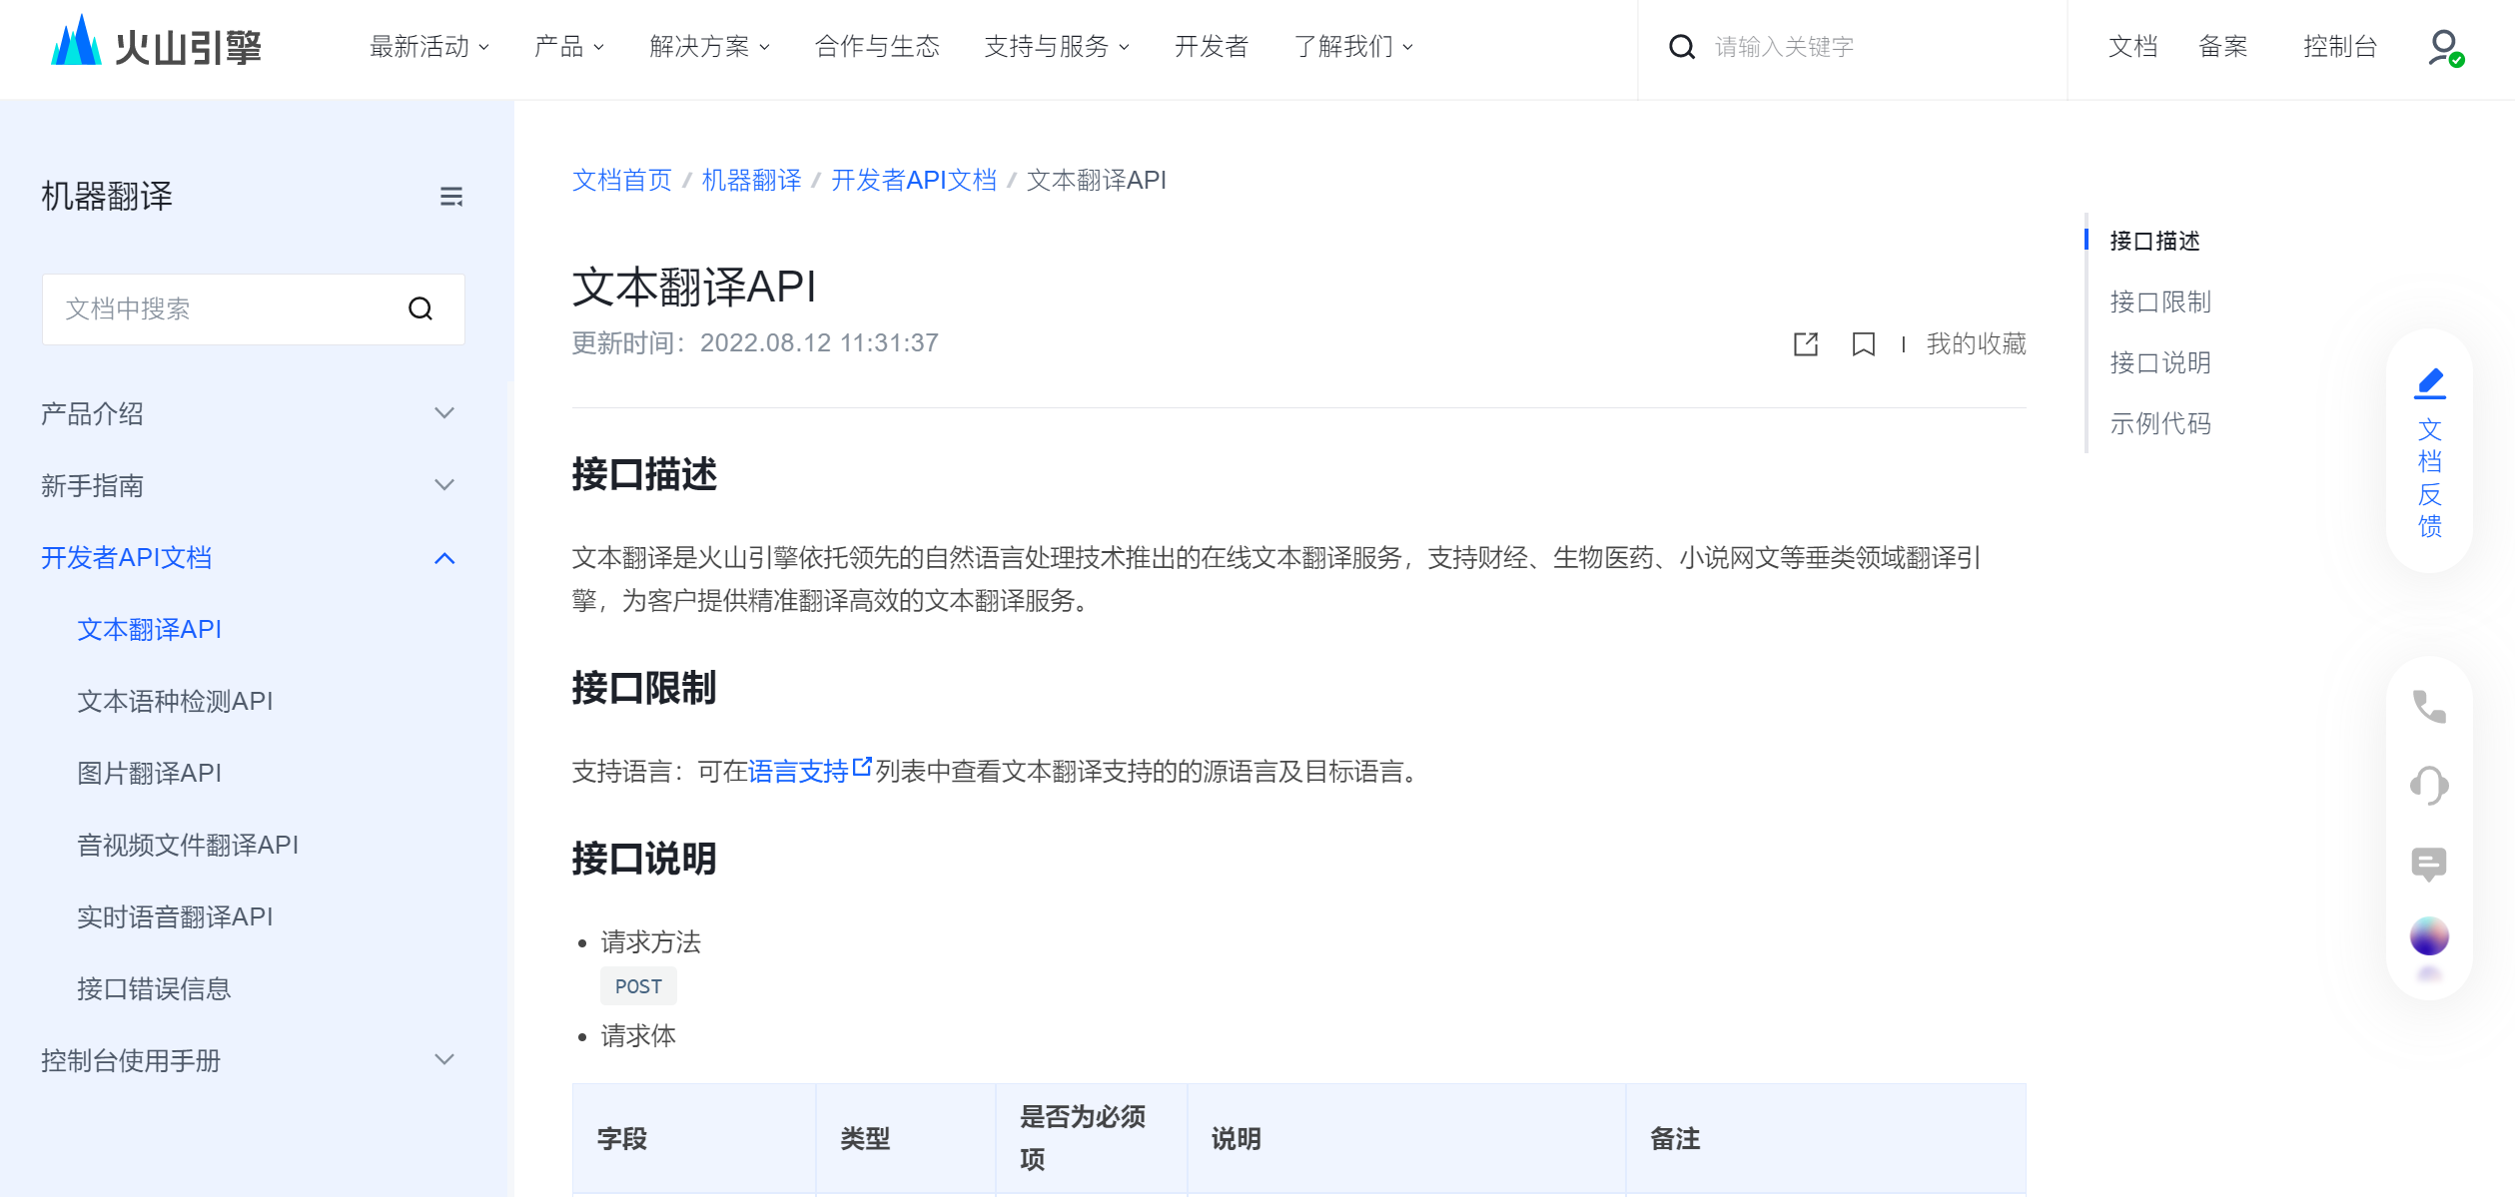Select 实时语音翻译API in the sidebar

(175, 916)
